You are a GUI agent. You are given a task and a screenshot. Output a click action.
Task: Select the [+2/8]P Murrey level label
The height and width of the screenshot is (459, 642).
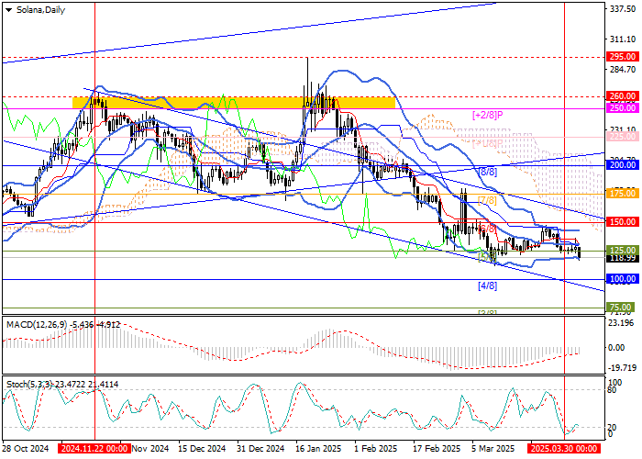[487, 115]
